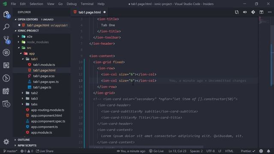
Task: Open the Go menu
Action: (x=60, y=4)
